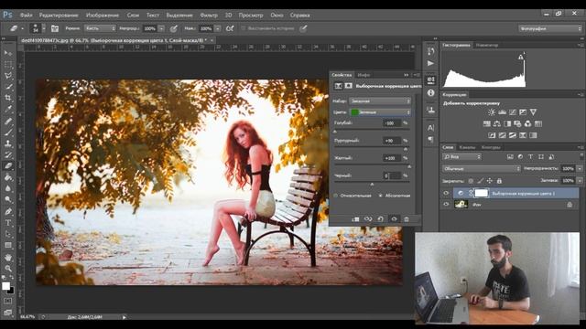This screenshot has height=329, width=586.
Task: Select the Crop tool
Action: tap(8, 98)
